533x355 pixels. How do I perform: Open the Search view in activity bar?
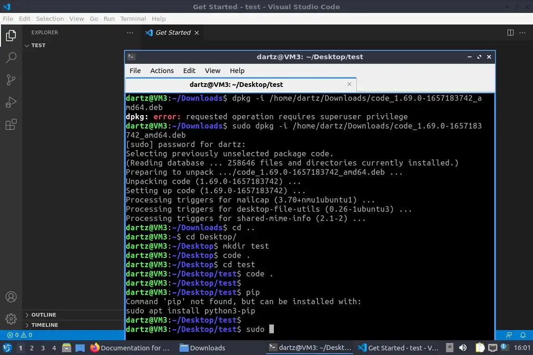tap(11, 57)
